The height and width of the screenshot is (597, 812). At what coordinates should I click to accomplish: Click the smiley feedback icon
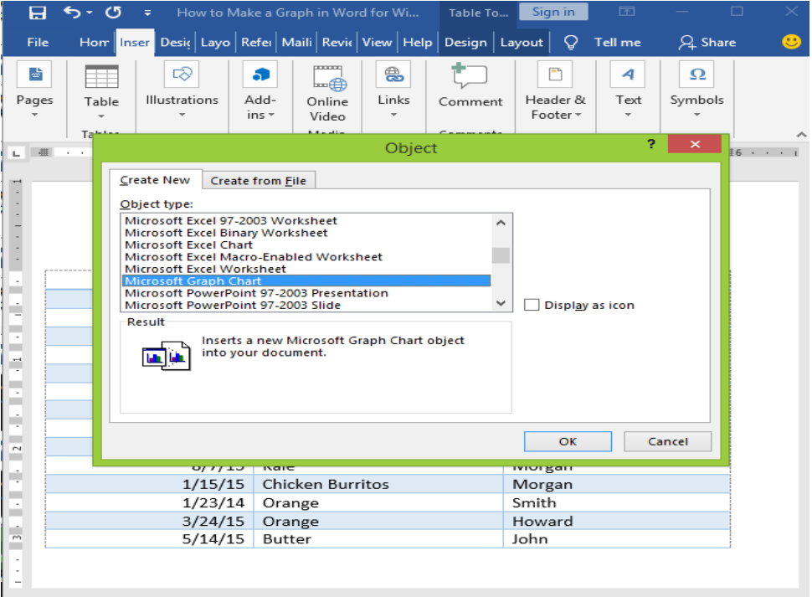[791, 41]
